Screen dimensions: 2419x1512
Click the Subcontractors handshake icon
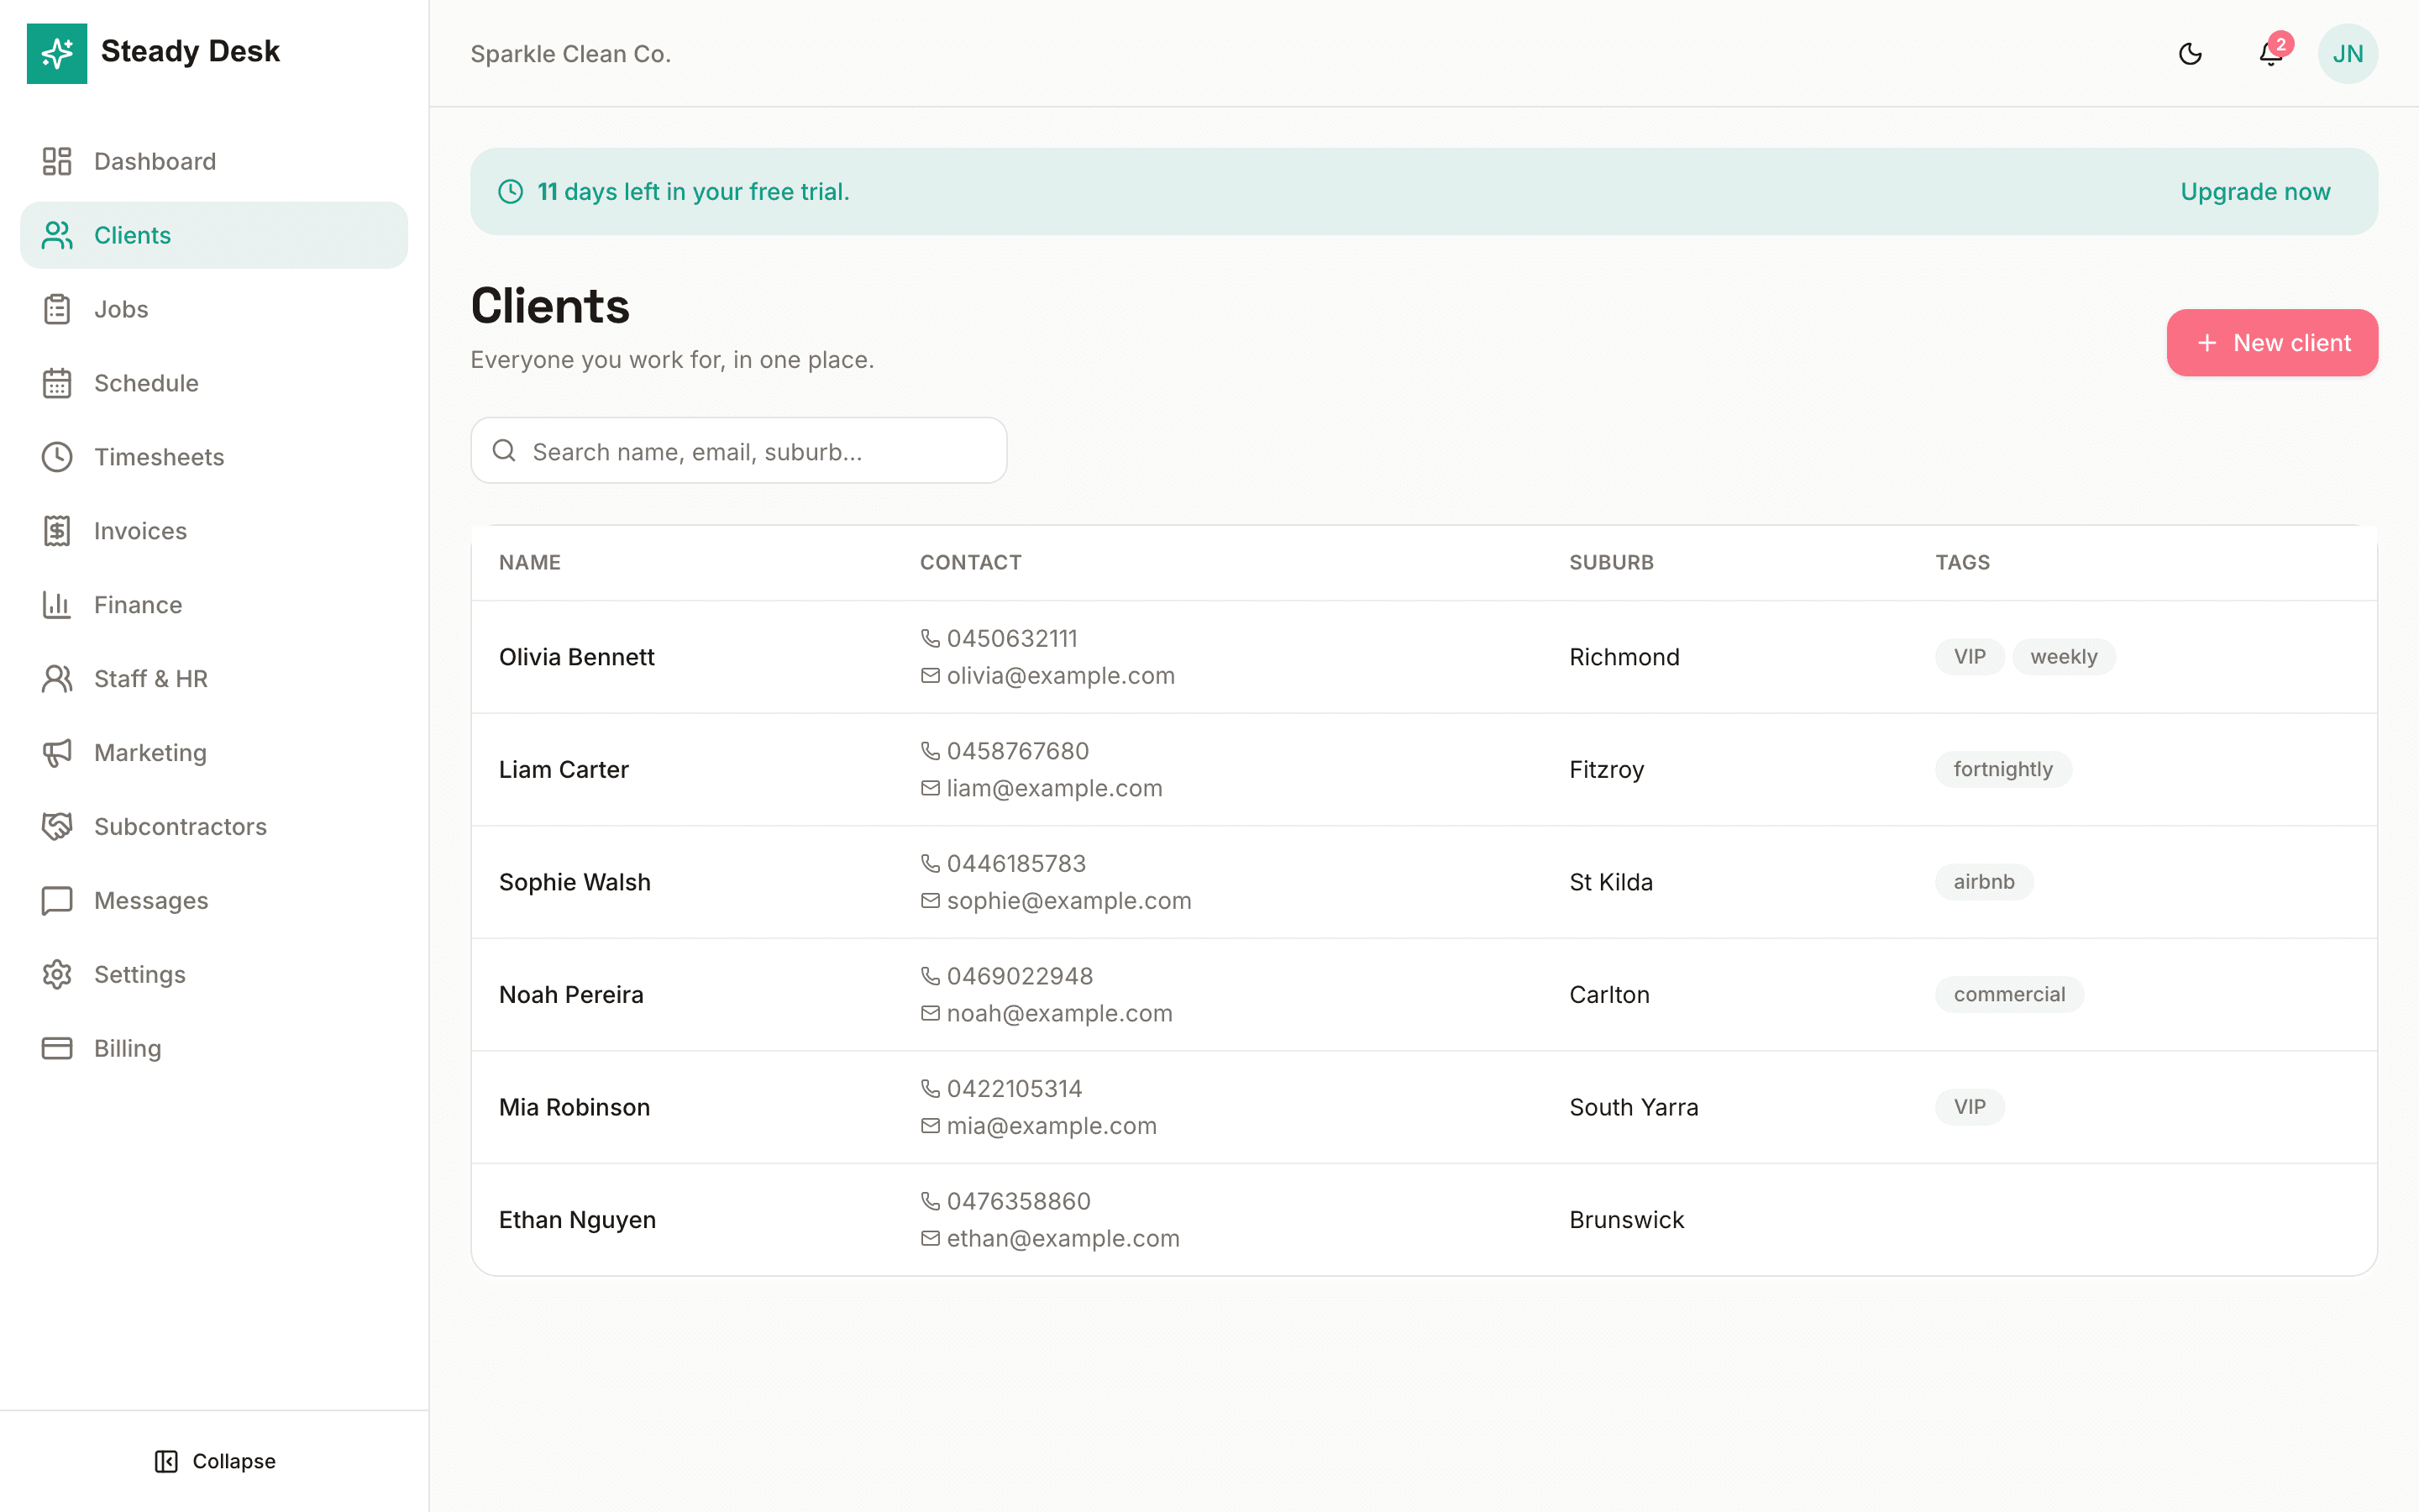57,827
